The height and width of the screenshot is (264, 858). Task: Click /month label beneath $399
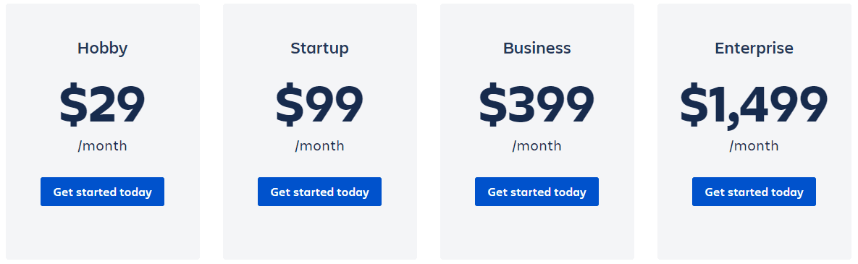(537, 146)
